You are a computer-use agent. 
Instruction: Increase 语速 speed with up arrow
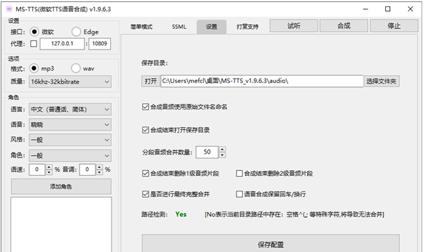tap(49, 167)
